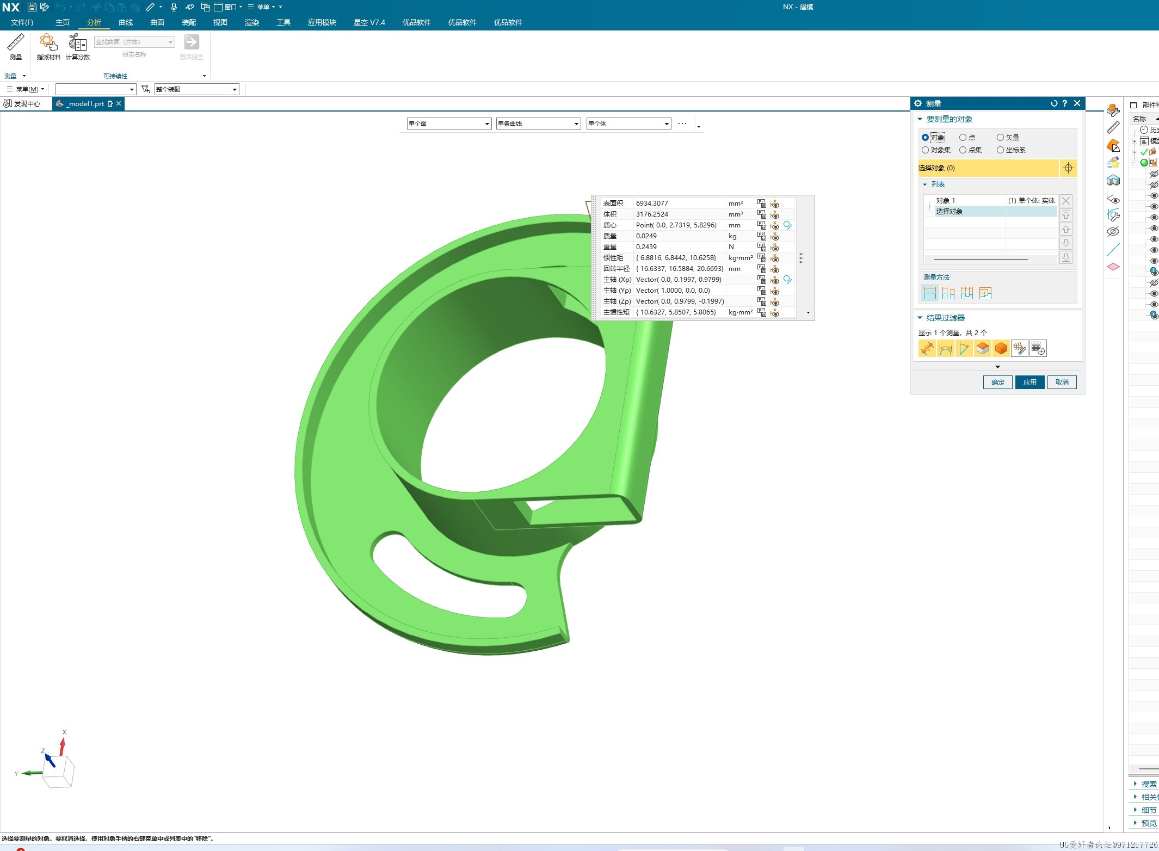Click the ruler icon in right vertical toolbar
Viewport: 1159px width, 851px height.
click(1113, 128)
